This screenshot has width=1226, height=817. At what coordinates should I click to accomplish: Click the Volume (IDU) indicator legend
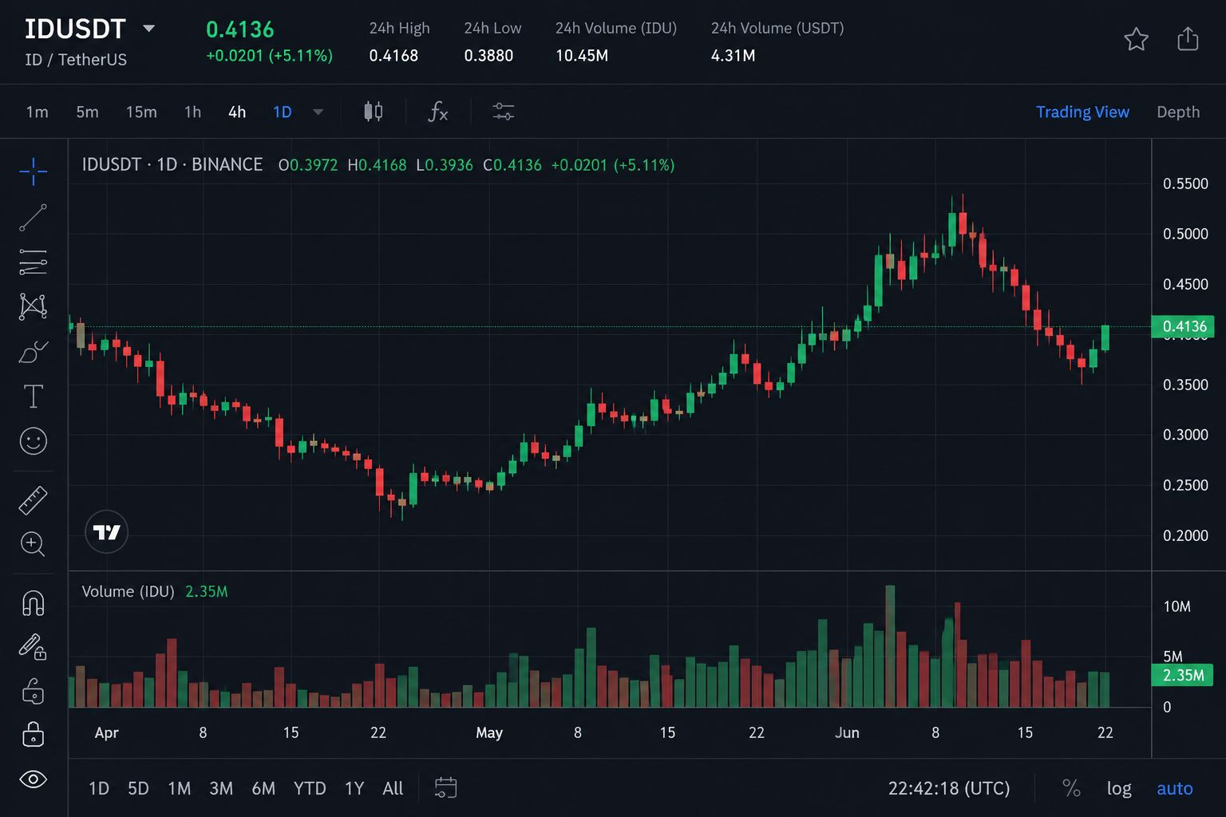[x=128, y=591]
